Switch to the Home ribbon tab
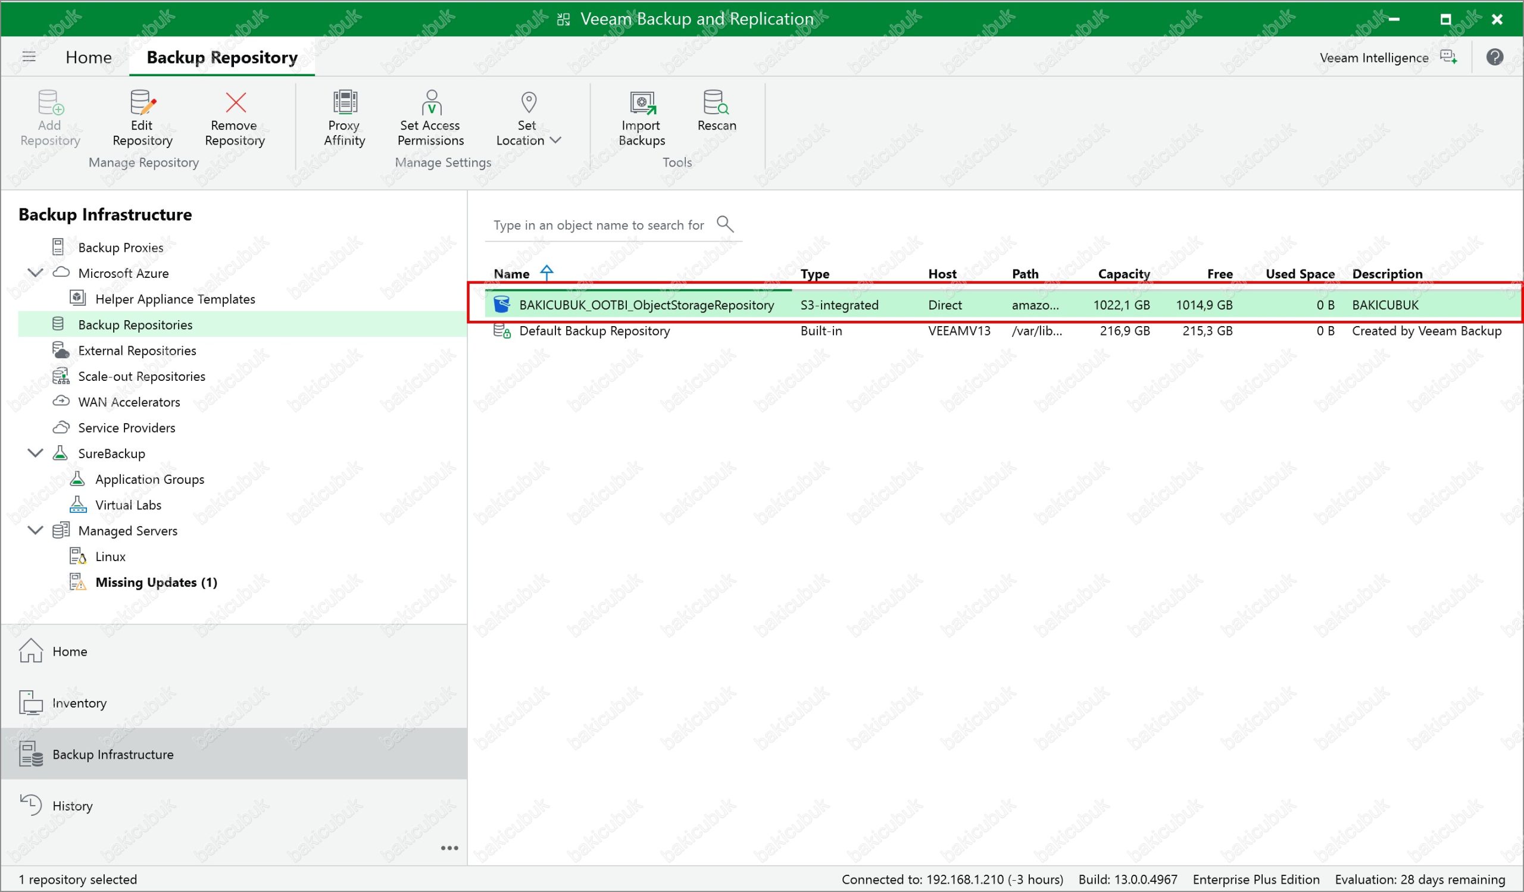 [88, 57]
